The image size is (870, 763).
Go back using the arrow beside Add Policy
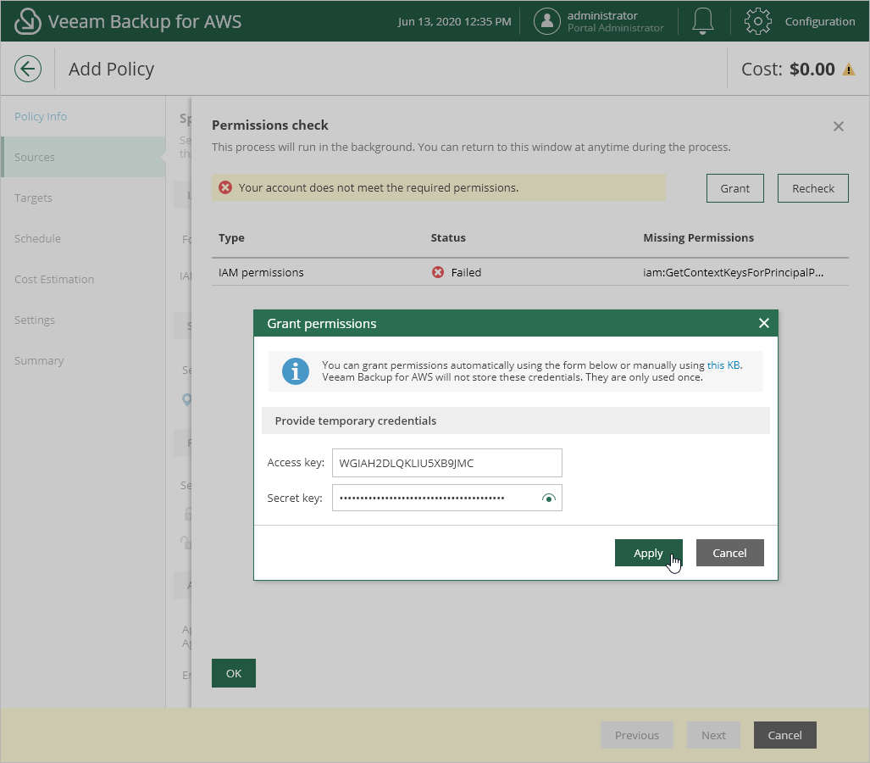click(x=28, y=69)
